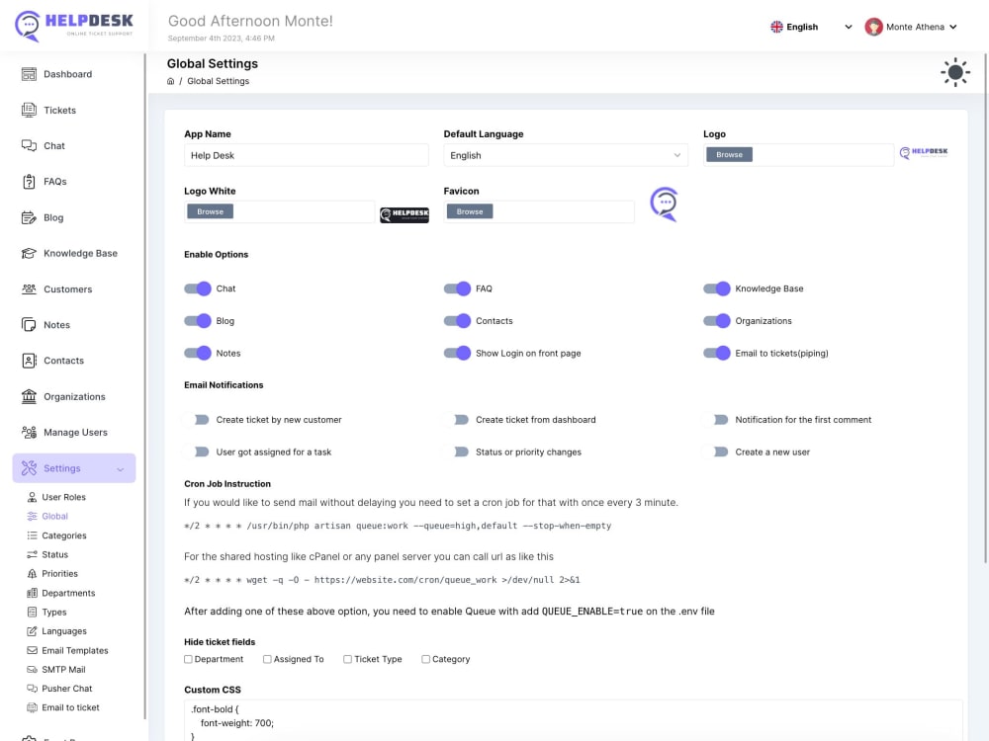Select the Notes icon in sidebar
Image resolution: width=989 pixels, height=741 pixels.
pyautogui.click(x=29, y=325)
